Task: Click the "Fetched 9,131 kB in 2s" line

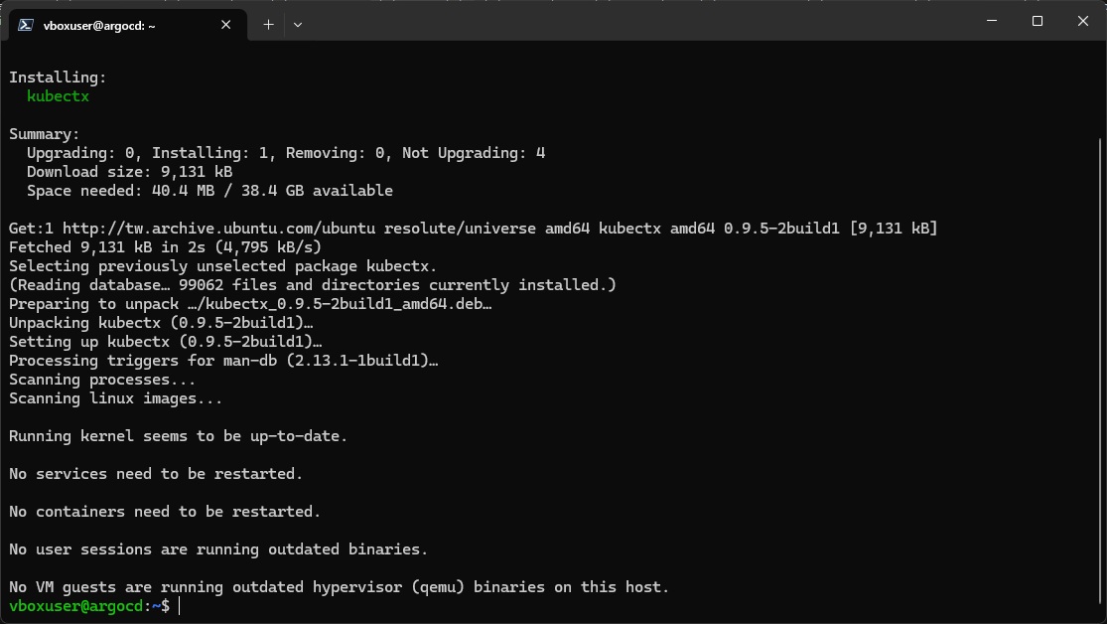Action: (165, 247)
